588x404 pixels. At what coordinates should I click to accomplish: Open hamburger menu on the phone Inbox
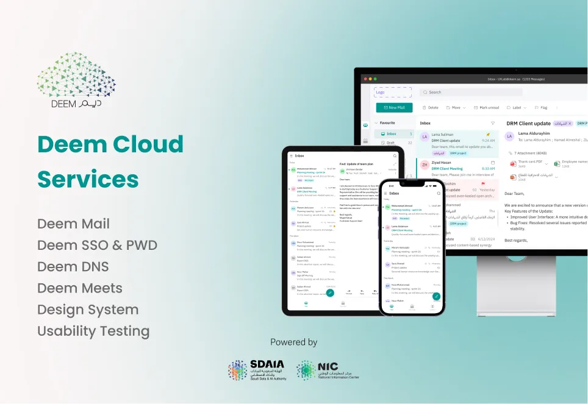coord(385,193)
